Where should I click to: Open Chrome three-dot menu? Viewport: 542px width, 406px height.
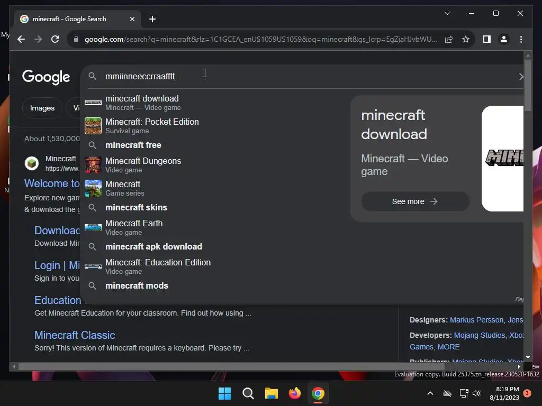(x=521, y=39)
